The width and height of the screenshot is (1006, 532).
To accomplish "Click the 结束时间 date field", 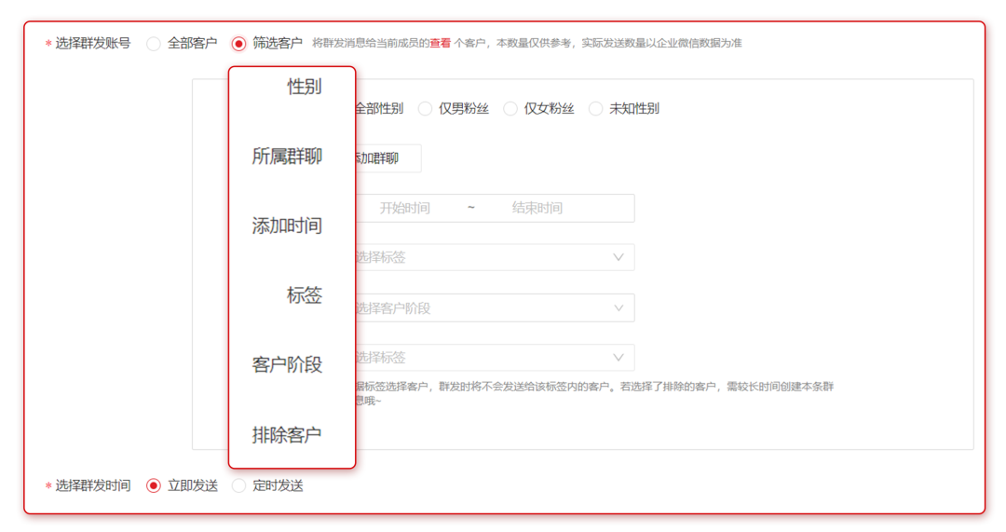I will click(537, 208).
